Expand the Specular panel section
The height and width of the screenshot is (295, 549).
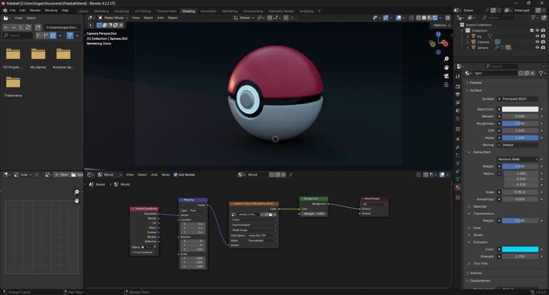click(480, 206)
